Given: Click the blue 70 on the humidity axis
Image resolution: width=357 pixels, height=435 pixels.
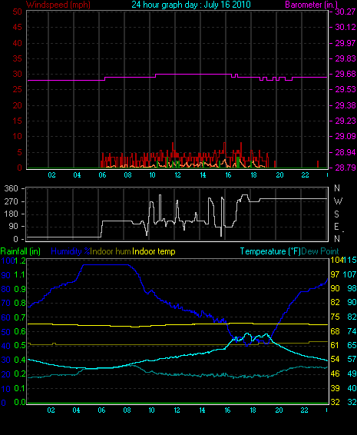Looking at the screenshot, I should click(6, 303).
